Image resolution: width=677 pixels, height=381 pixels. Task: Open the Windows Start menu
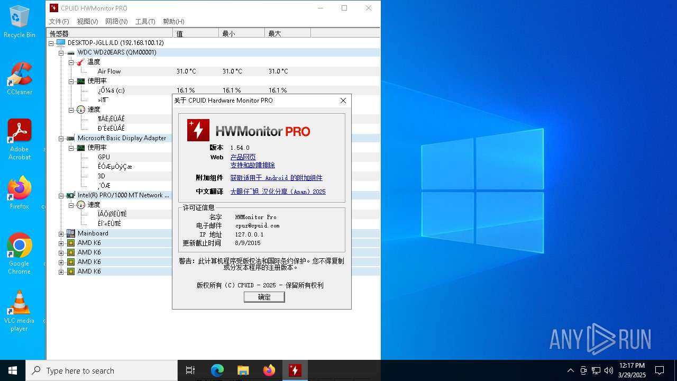pyautogui.click(x=13, y=370)
